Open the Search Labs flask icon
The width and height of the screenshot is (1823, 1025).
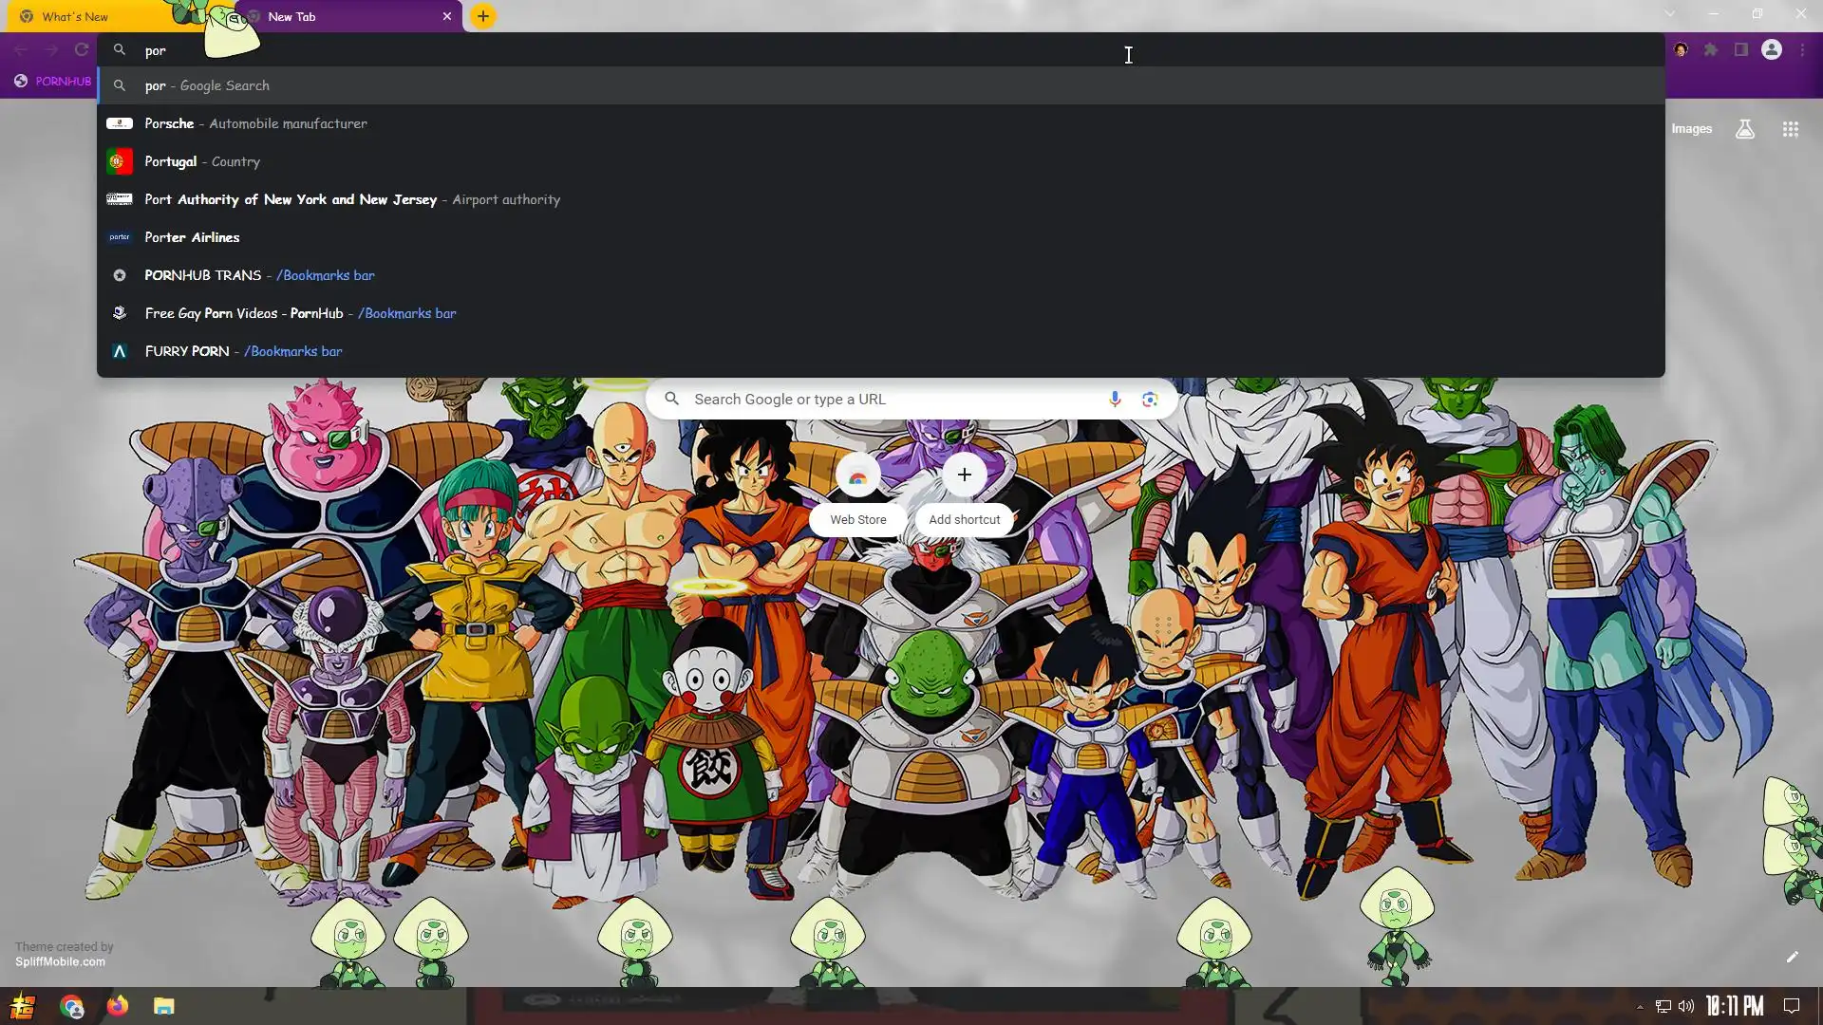tap(1744, 129)
